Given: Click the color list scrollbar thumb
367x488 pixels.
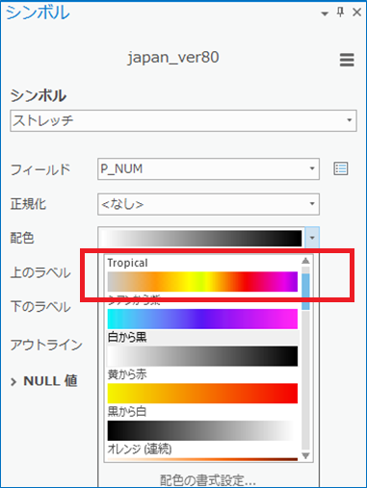Looking at the screenshot, I should 306,292.
